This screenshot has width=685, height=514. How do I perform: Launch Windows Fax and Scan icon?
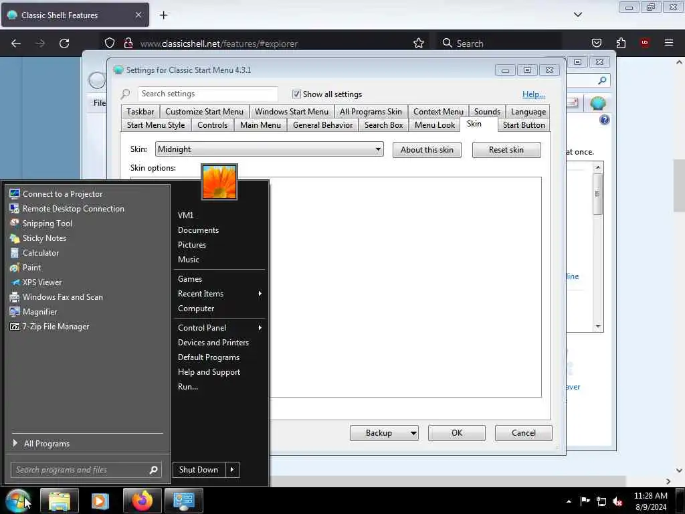(x=15, y=296)
